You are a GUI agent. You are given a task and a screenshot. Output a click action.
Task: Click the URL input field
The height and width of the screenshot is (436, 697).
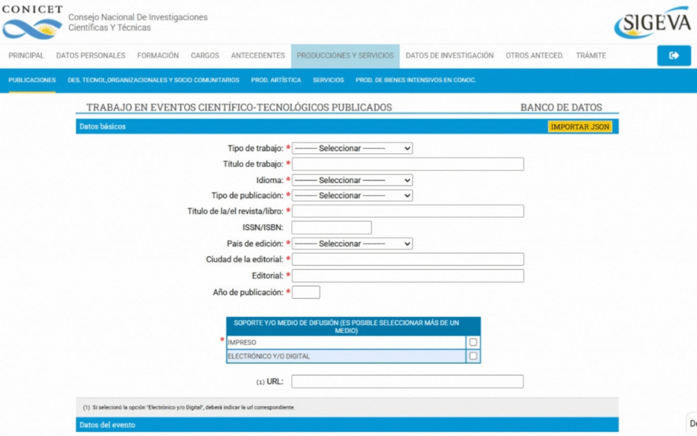[407, 381]
